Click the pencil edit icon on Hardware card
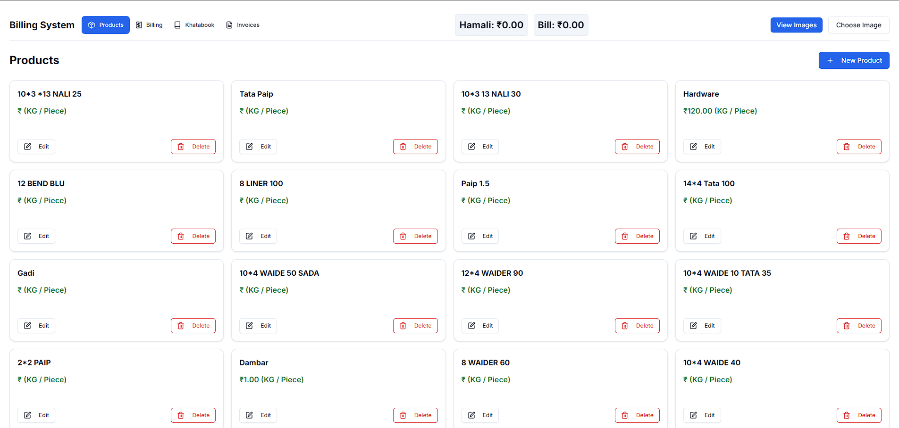 click(x=693, y=147)
